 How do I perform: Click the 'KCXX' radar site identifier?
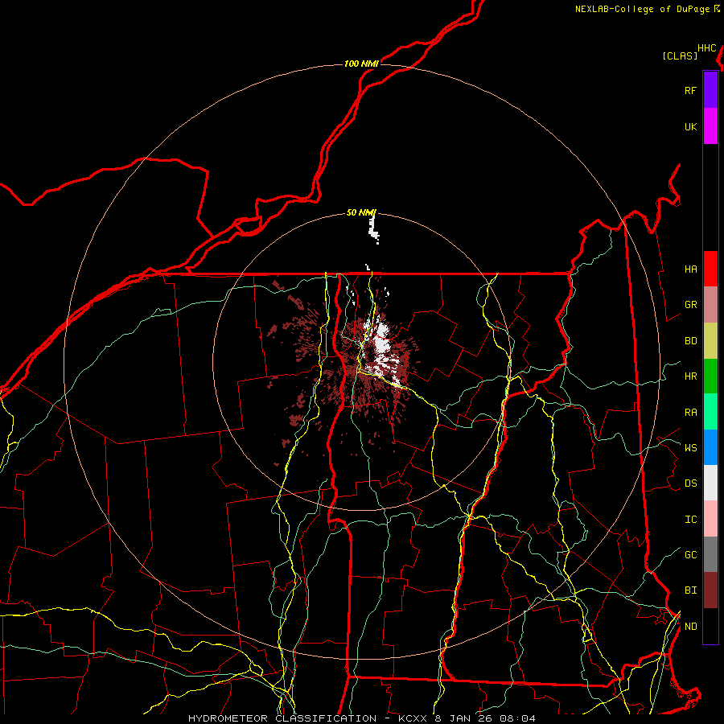(412, 718)
